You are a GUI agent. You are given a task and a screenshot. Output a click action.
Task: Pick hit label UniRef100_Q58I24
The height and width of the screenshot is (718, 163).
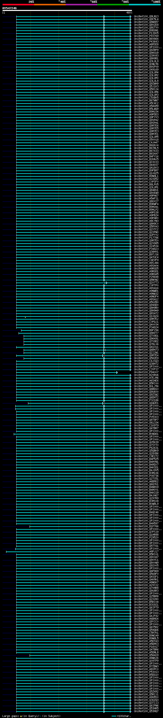click(146, 89)
